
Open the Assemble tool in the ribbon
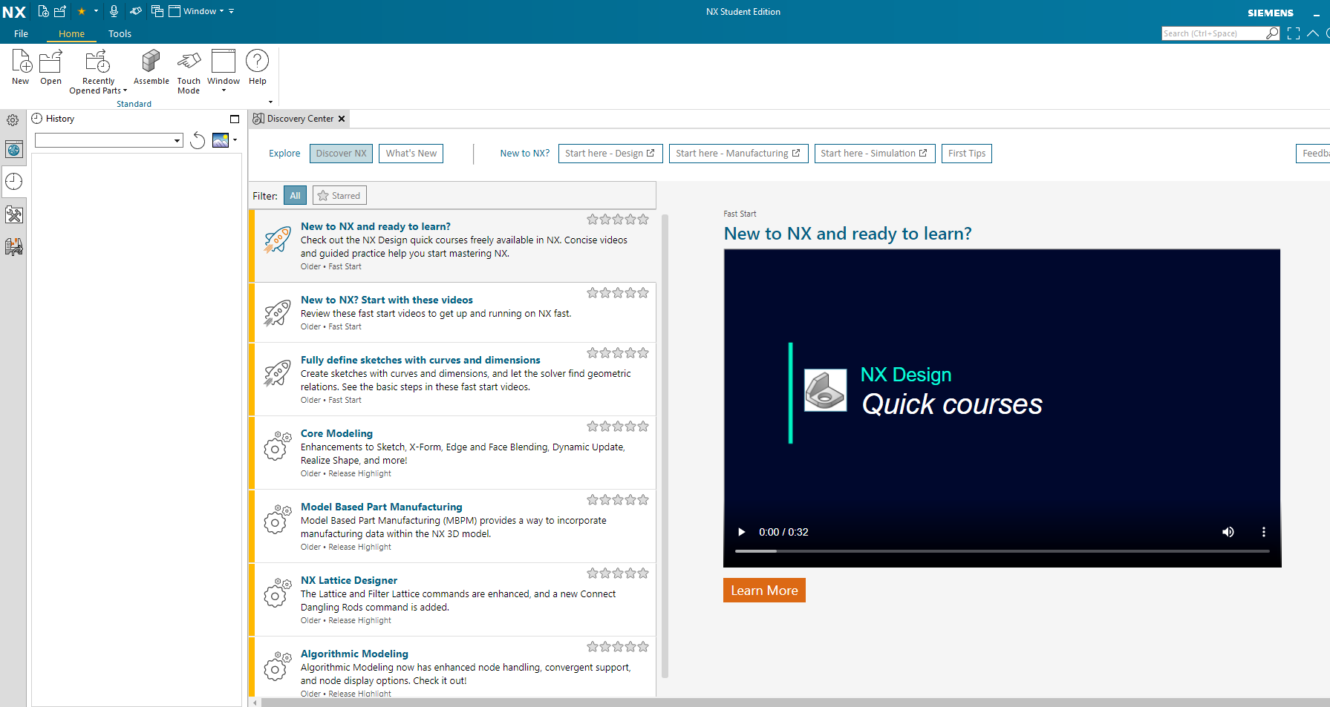[x=151, y=67]
